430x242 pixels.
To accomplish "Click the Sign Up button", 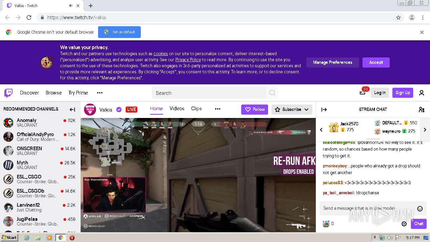I will (403, 93).
